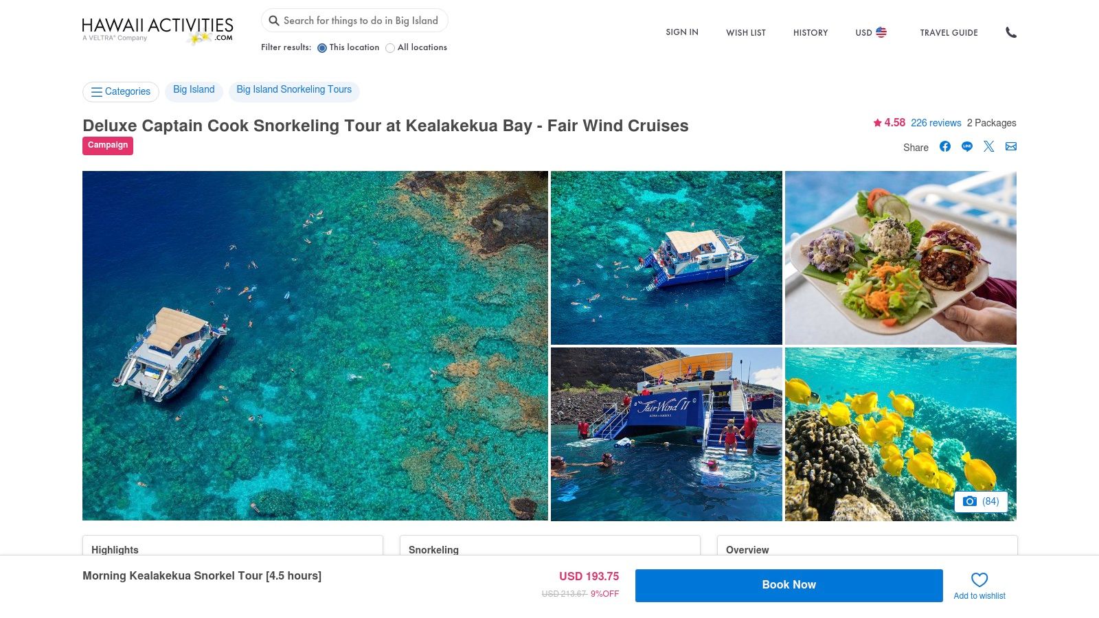The width and height of the screenshot is (1099, 618).
Task: Click the pink Campaign badge
Action: point(108,146)
